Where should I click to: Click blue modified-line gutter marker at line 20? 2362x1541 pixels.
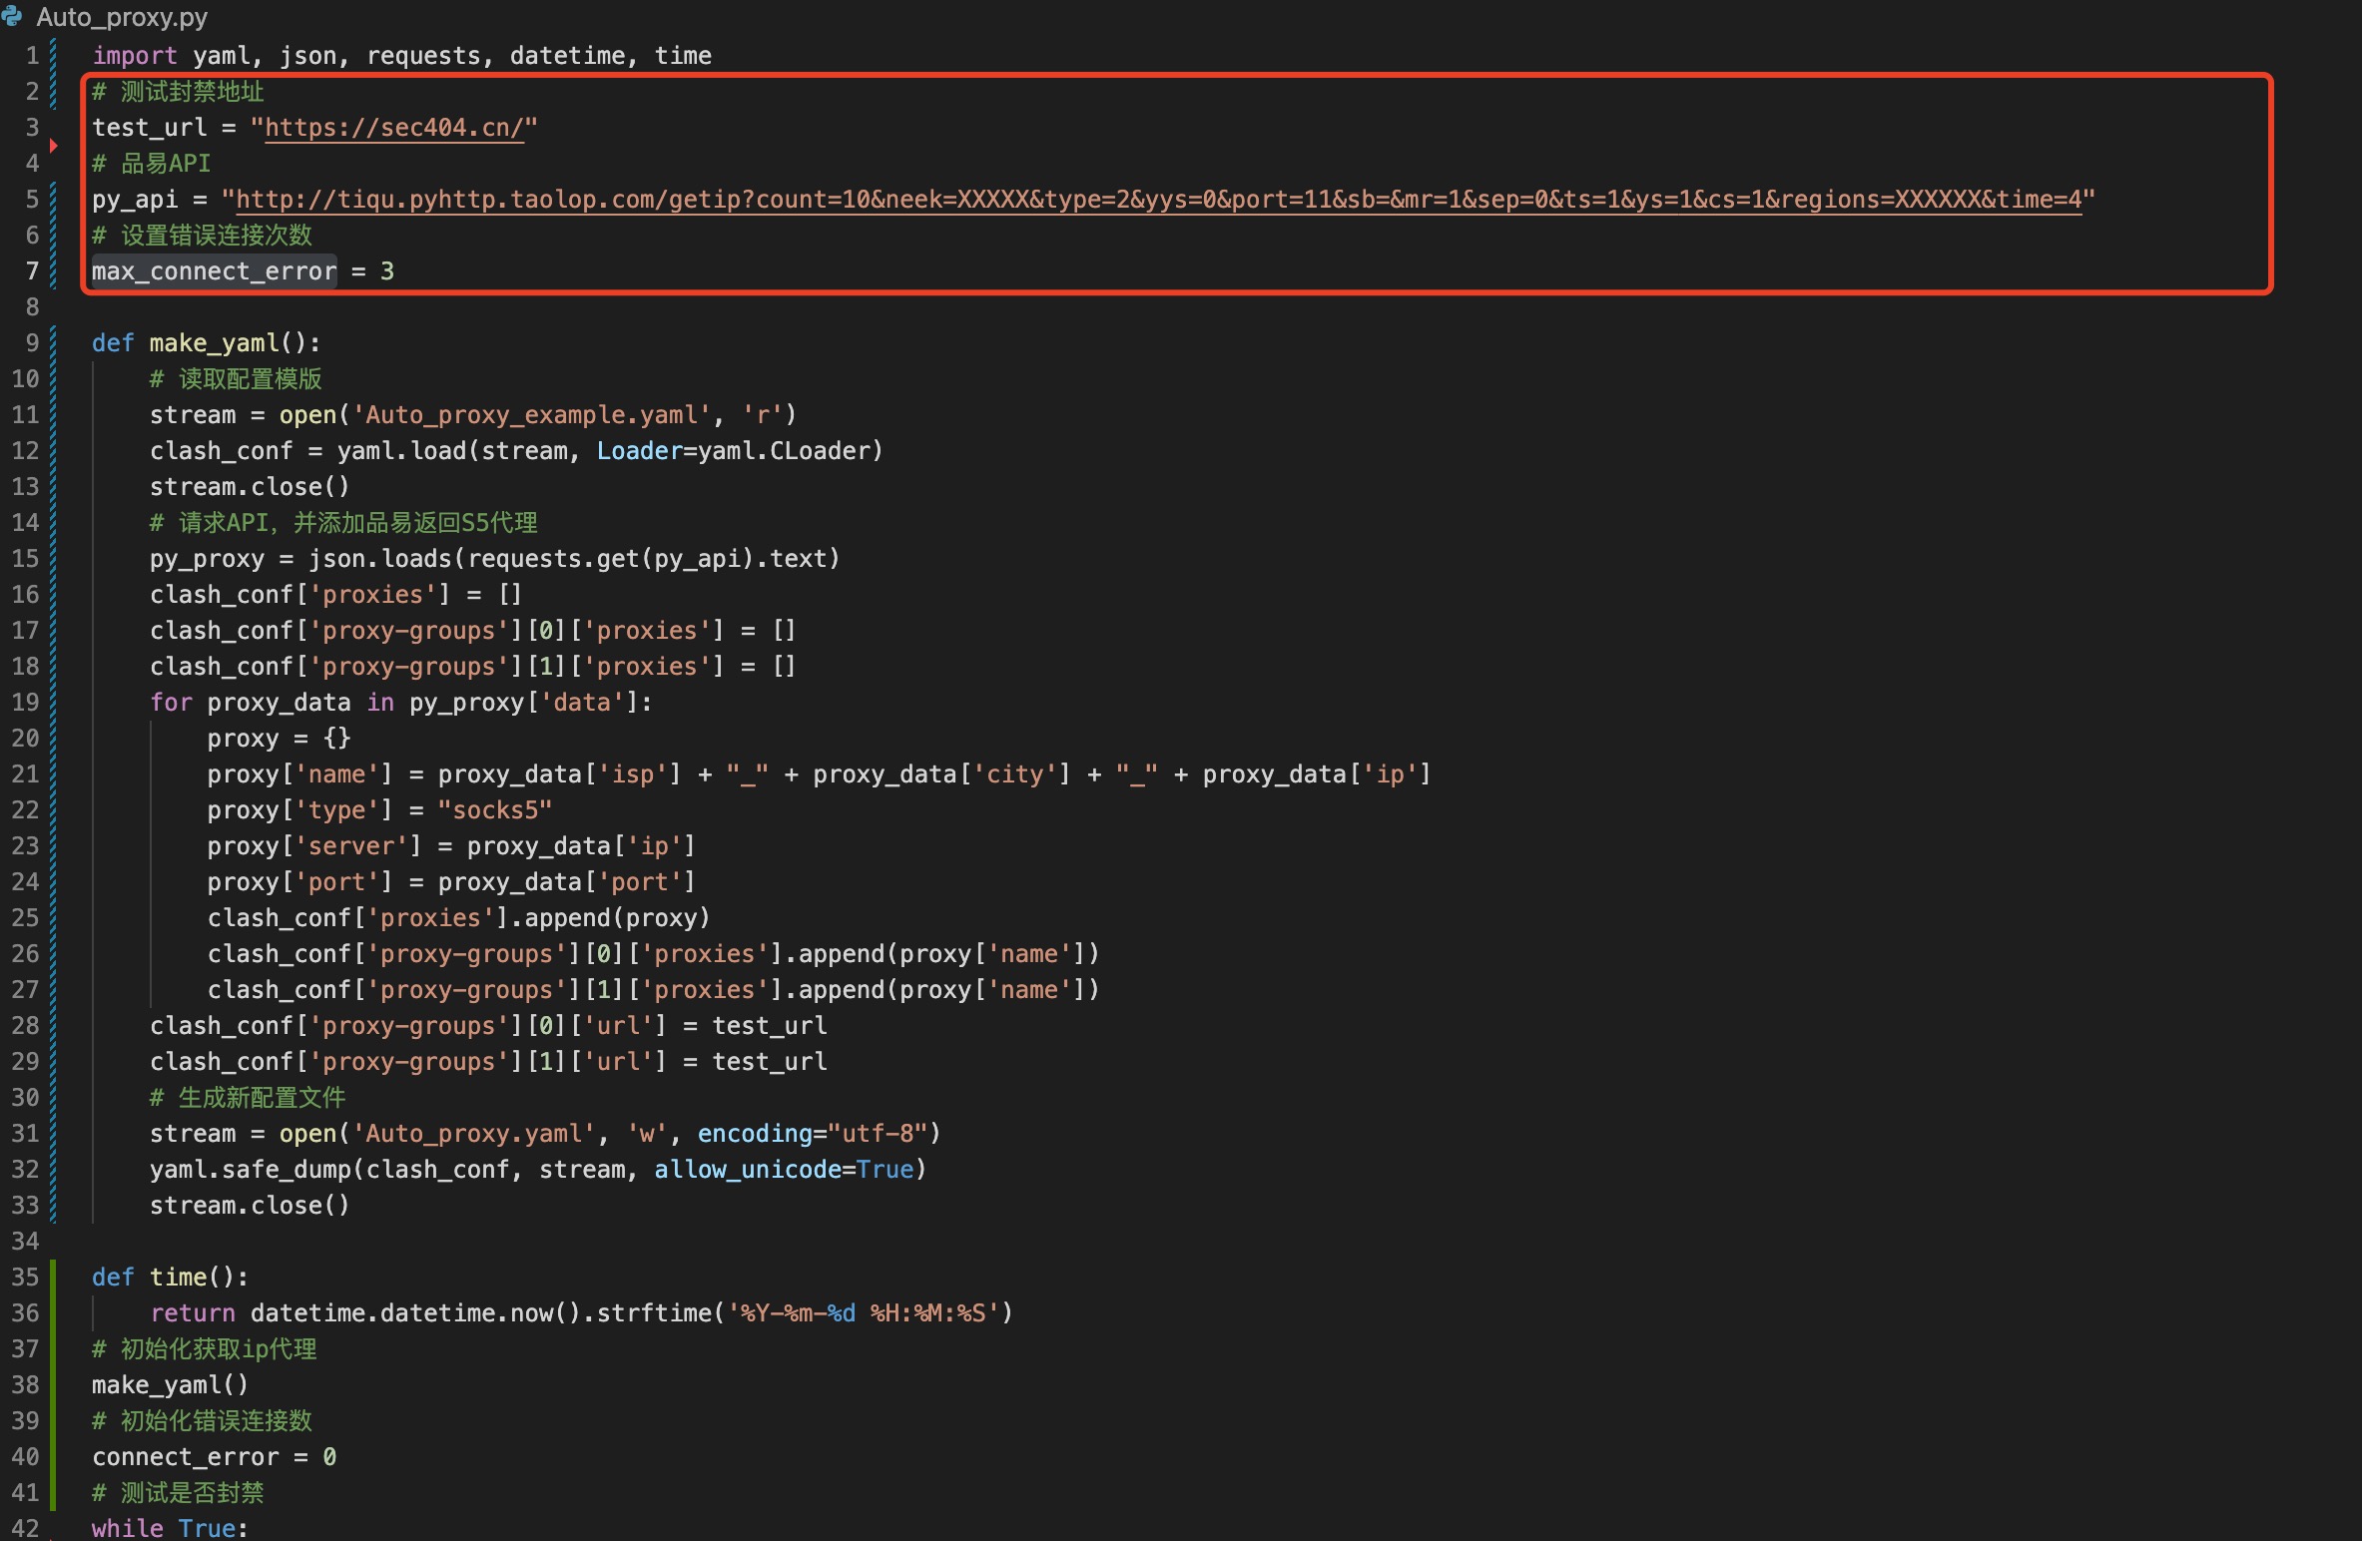[x=53, y=739]
